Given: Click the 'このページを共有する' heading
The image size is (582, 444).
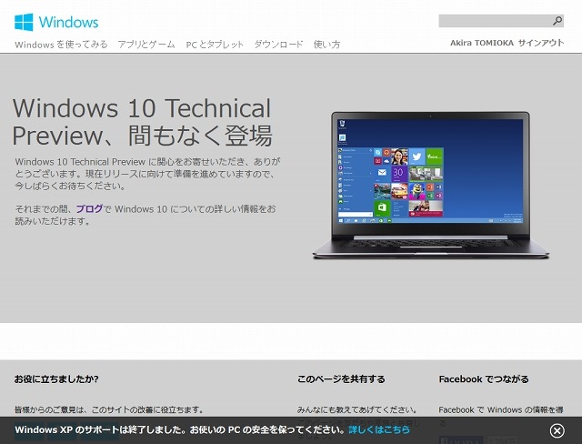Looking at the screenshot, I should point(341,379).
